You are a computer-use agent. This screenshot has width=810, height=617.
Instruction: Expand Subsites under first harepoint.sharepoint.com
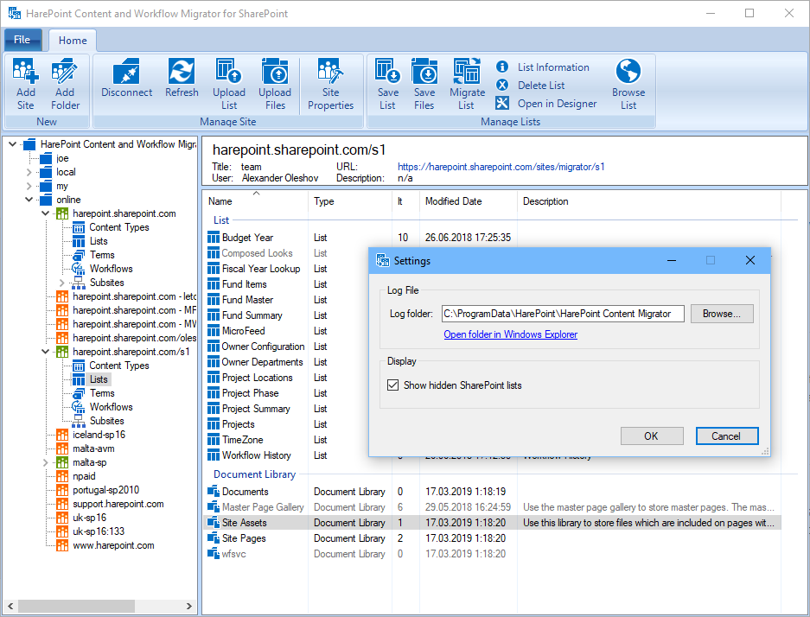(62, 283)
